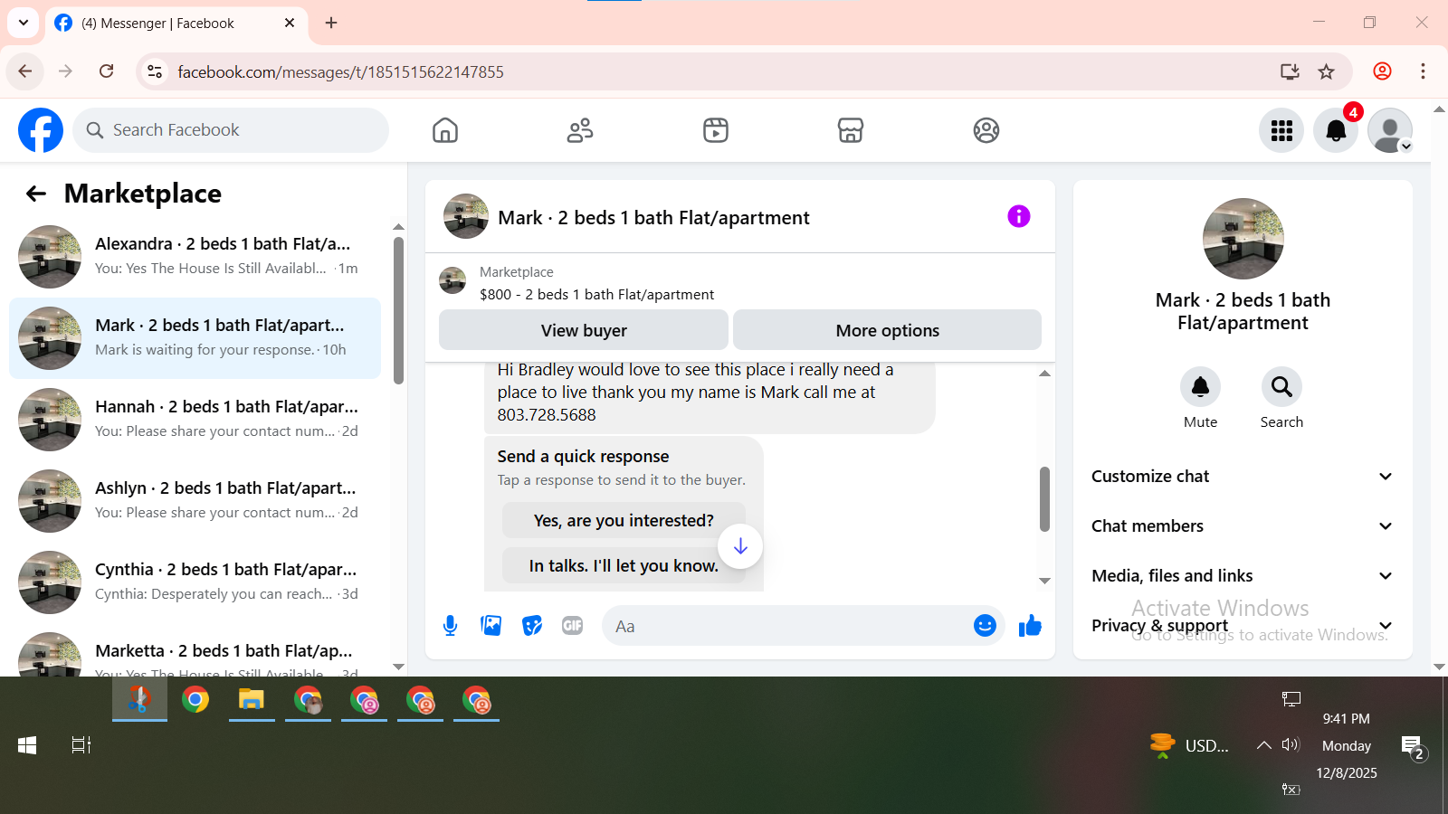The width and height of the screenshot is (1448, 814).
Task: Click the More options button
Action: tap(887, 330)
